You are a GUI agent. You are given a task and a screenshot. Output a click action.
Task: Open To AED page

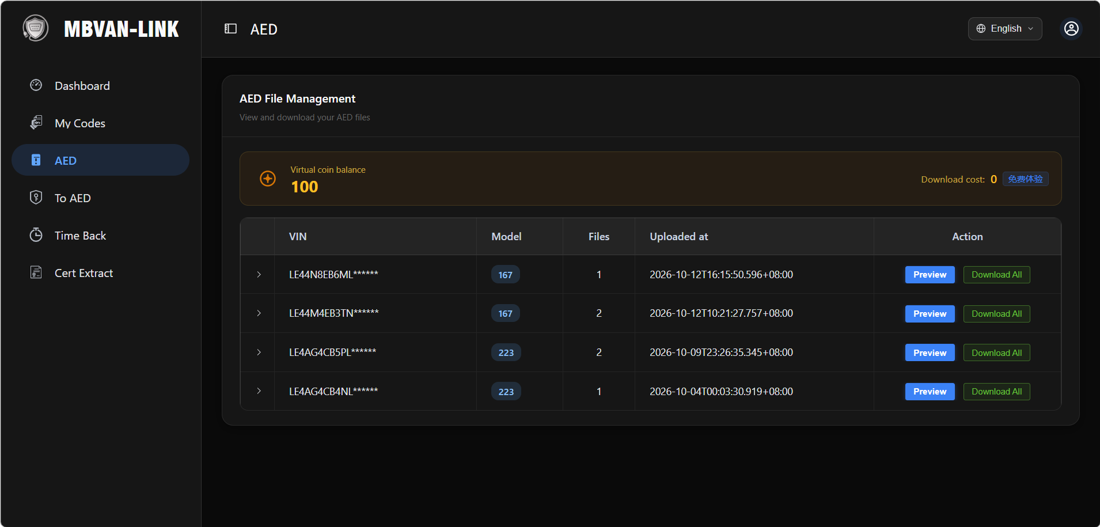click(x=100, y=198)
